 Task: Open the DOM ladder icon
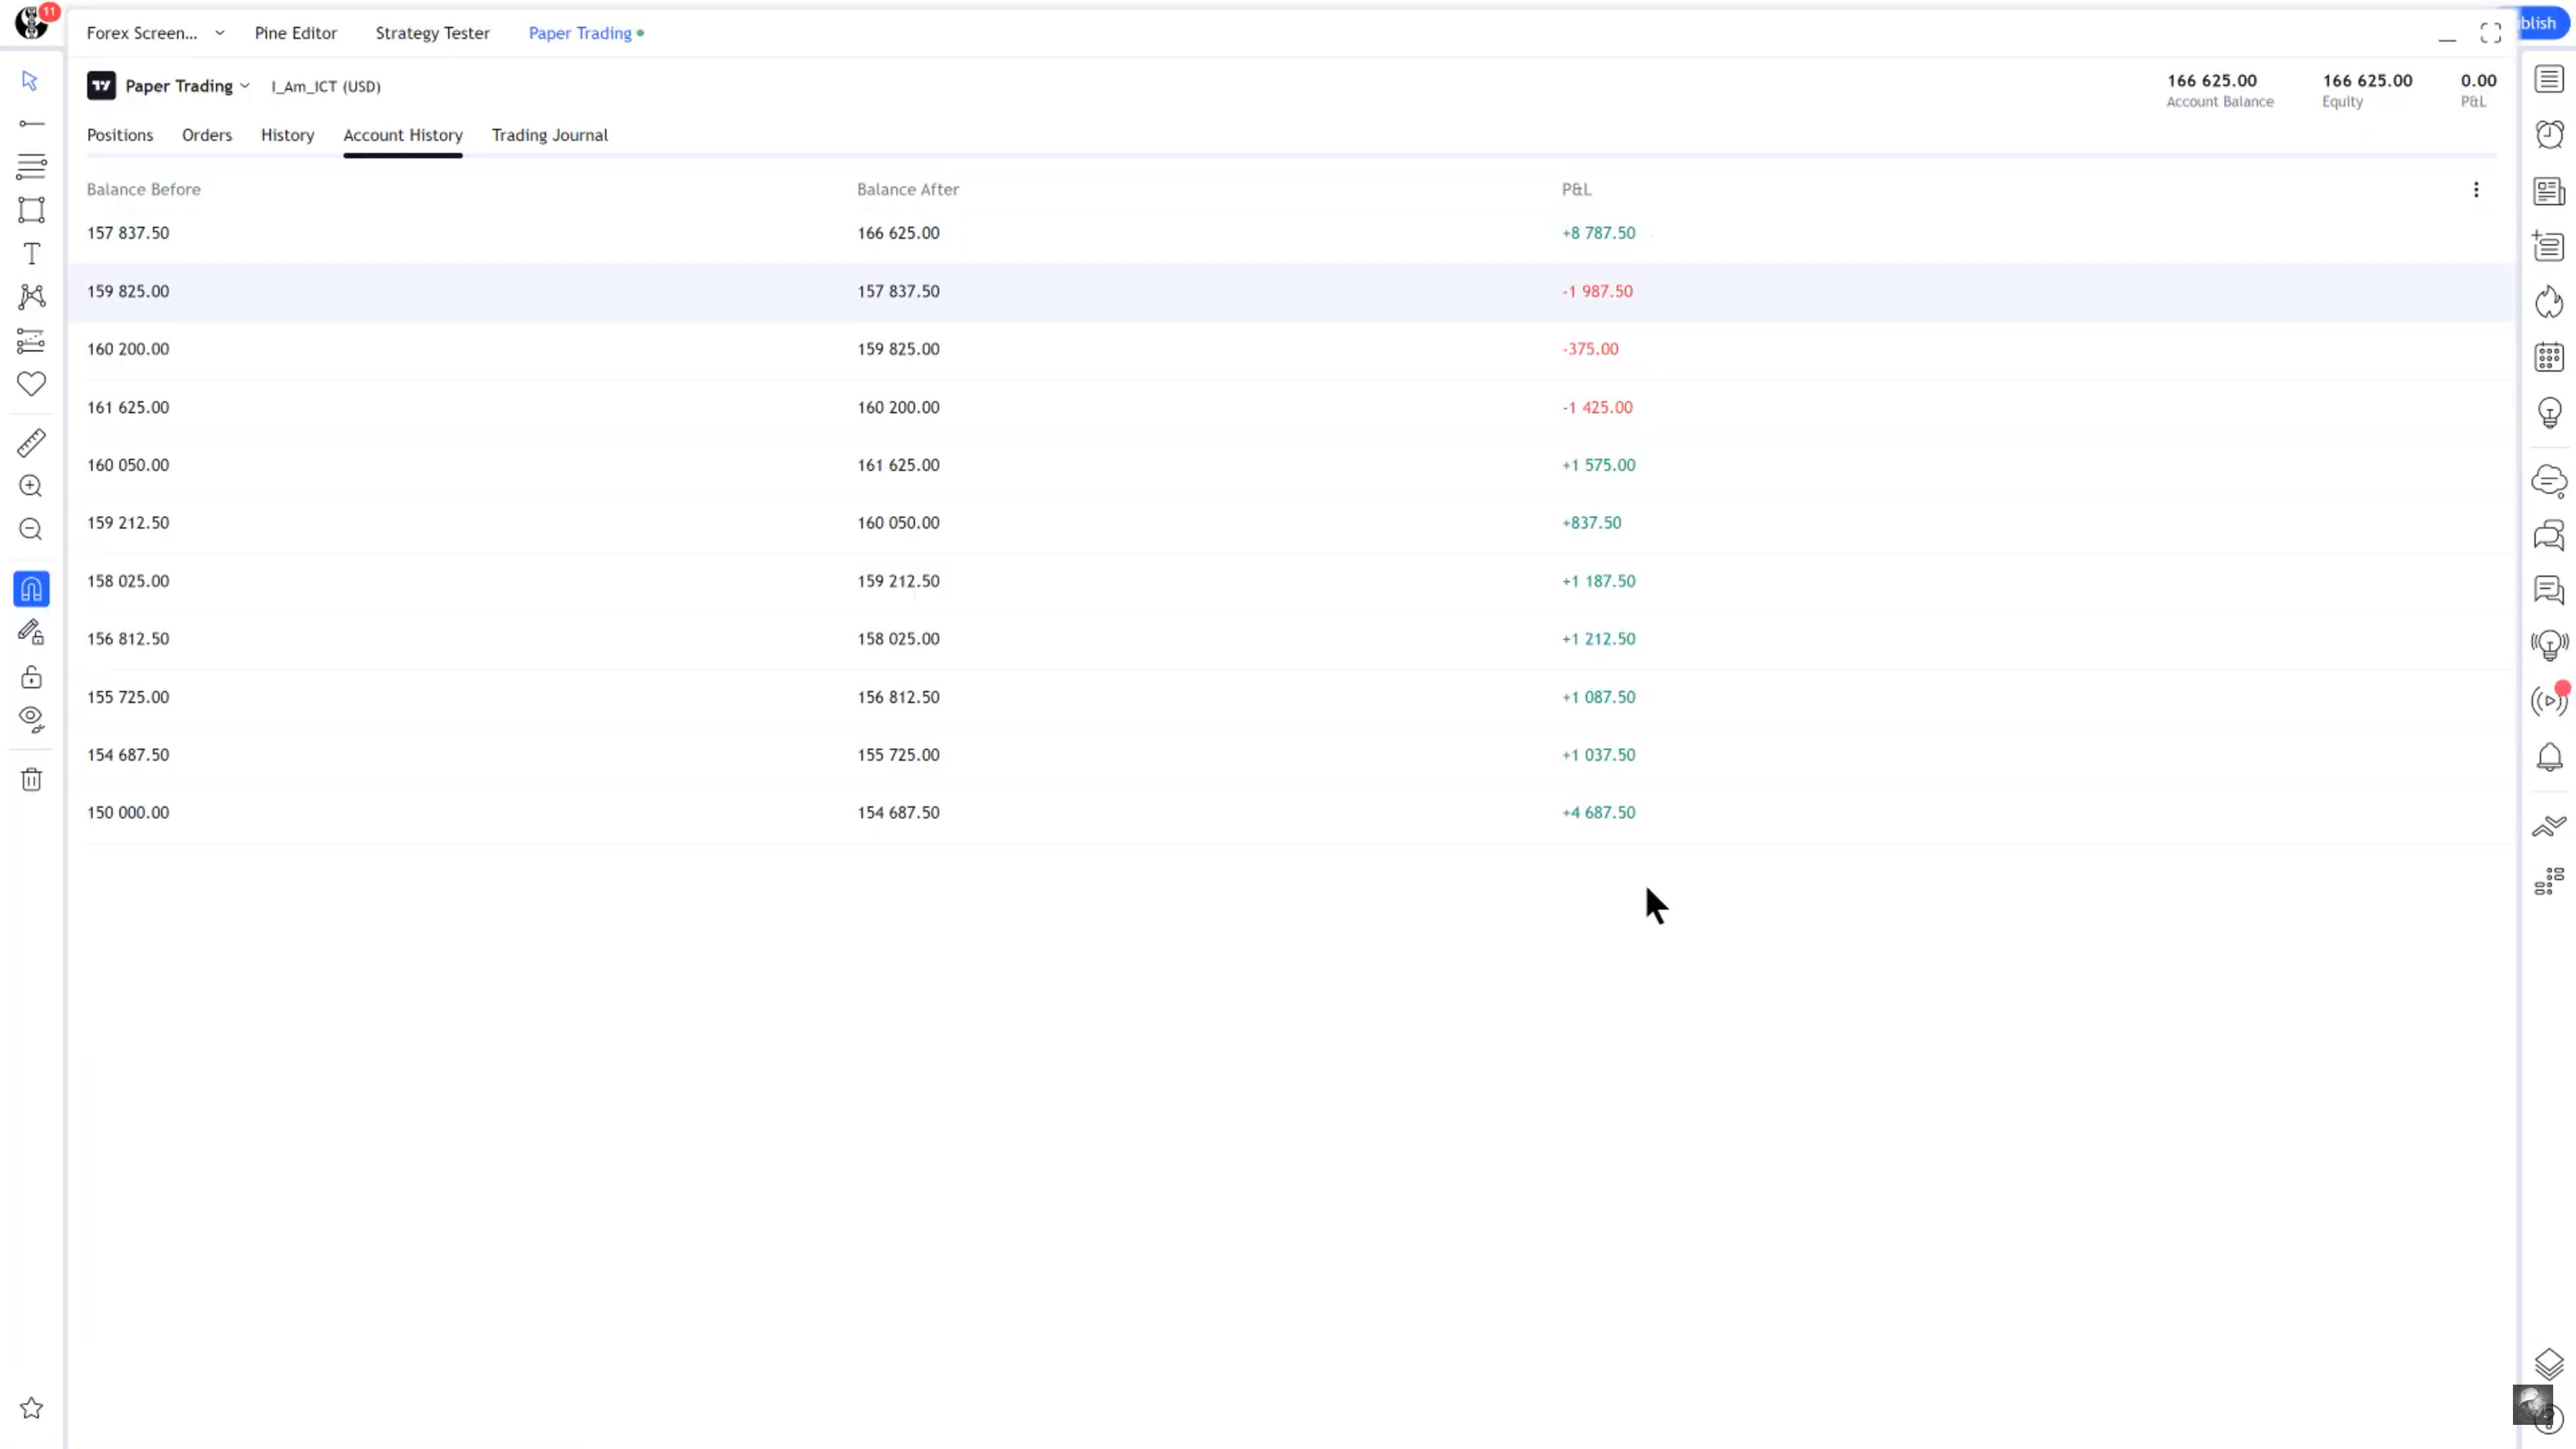pyautogui.click(x=2549, y=881)
